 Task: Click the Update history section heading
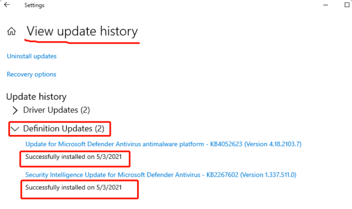coord(37,97)
